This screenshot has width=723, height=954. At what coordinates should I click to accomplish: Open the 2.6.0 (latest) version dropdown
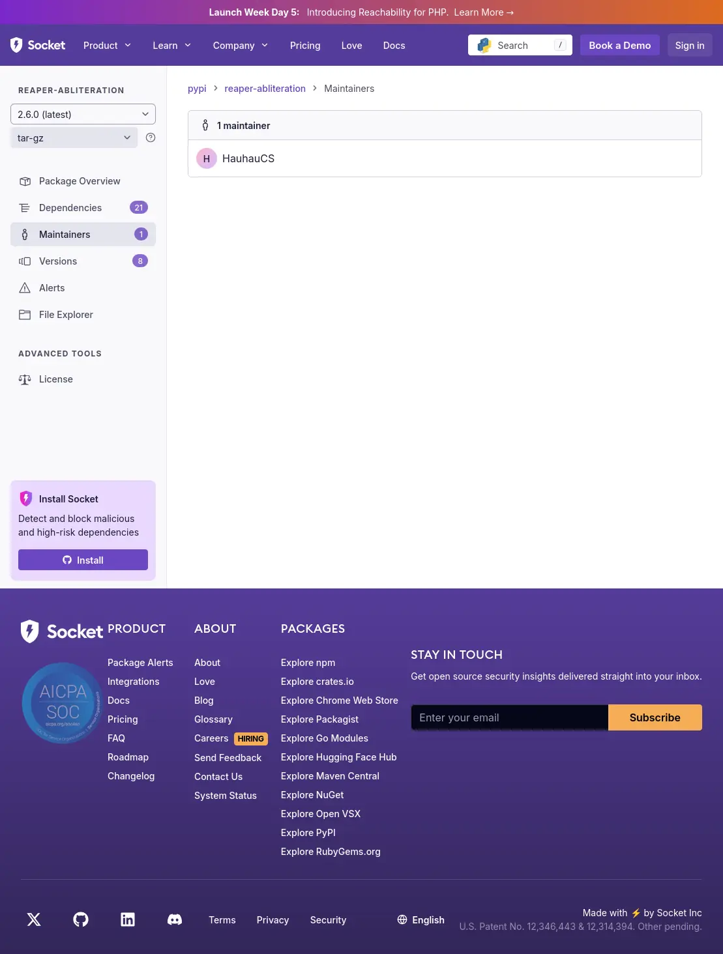pyautogui.click(x=83, y=114)
